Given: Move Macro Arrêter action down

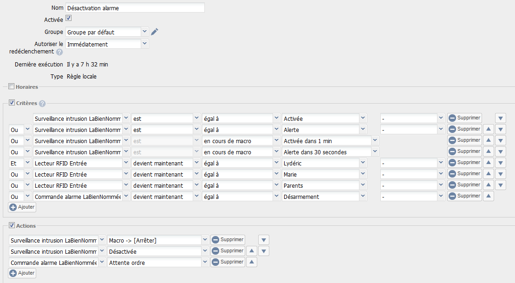Looking at the screenshot, I should click(264, 240).
